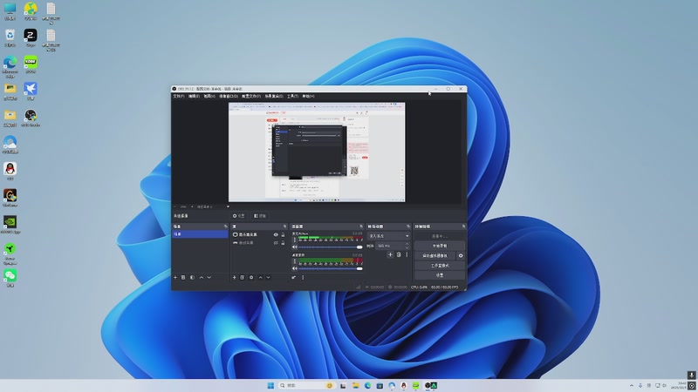
Task: Click the OBS preview canvas
Action: click(317, 152)
